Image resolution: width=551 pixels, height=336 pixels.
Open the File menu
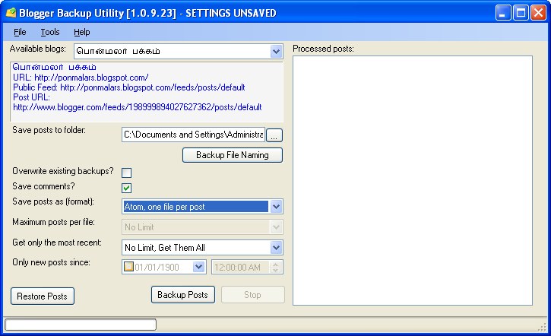pyautogui.click(x=20, y=32)
